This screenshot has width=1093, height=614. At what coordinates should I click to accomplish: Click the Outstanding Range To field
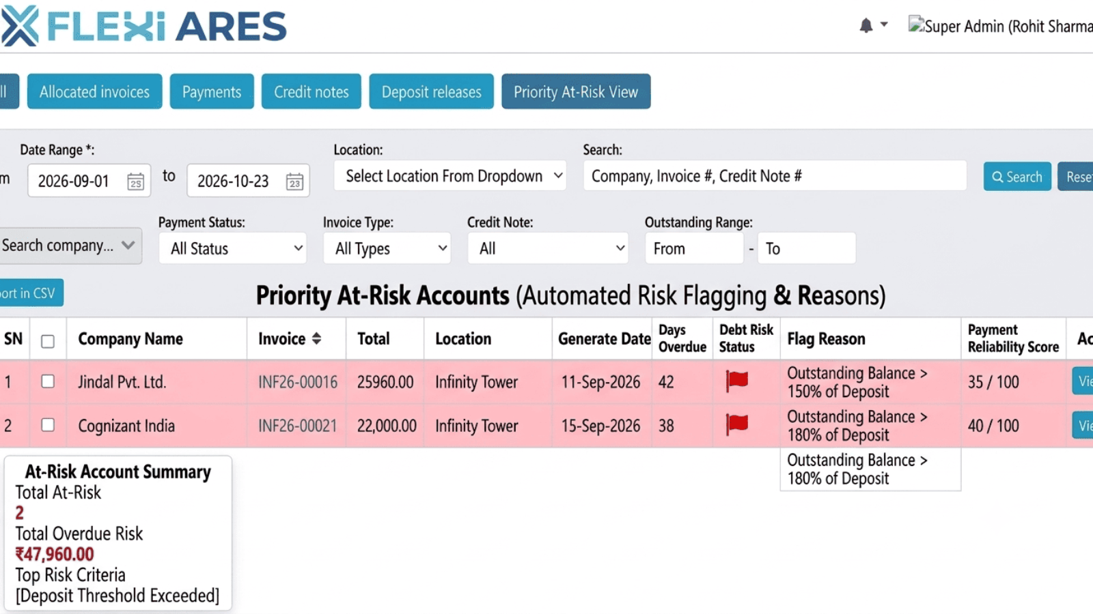pyautogui.click(x=806, y=248)
